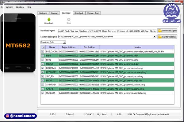Uncheck the PRELOADER row checkbox
Screen dimensions: 184x122
43,52
